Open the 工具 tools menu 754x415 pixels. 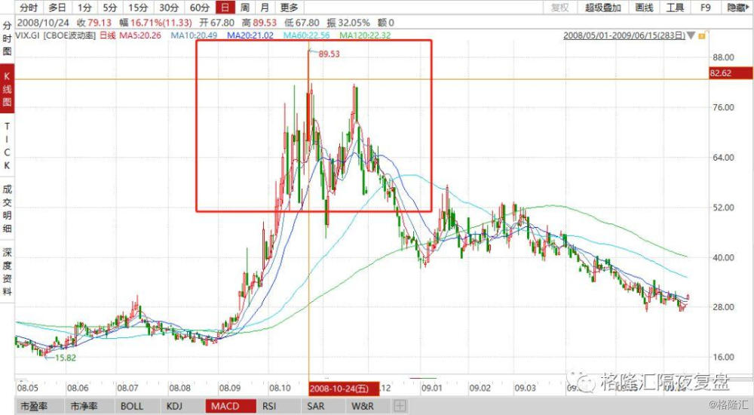pyautogui.click(x=675, y=8)
